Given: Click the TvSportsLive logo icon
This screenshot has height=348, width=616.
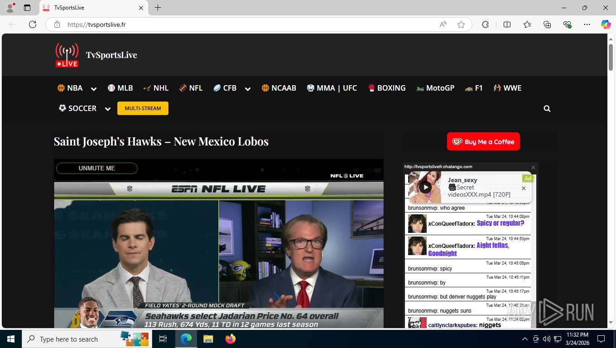Looking at the screenshot, I should (67, 55).
